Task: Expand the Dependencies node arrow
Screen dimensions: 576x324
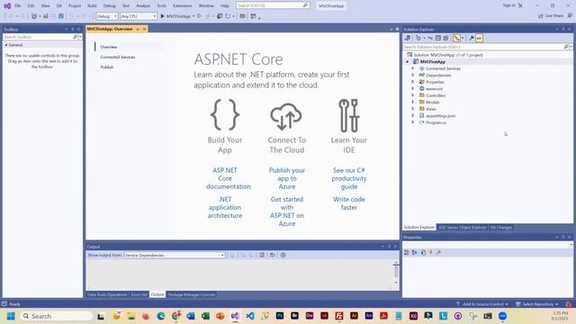Action: tap(413, 75)
